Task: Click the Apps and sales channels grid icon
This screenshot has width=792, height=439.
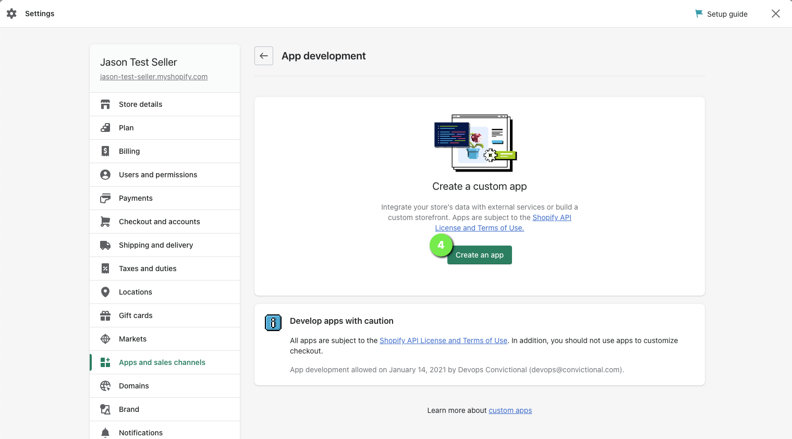Action: 105,362
